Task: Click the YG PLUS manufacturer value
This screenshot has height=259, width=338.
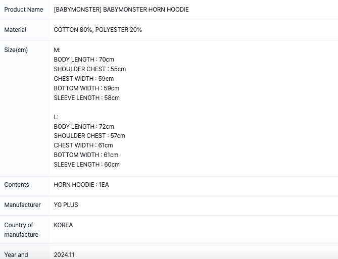Action: (66, 205)
